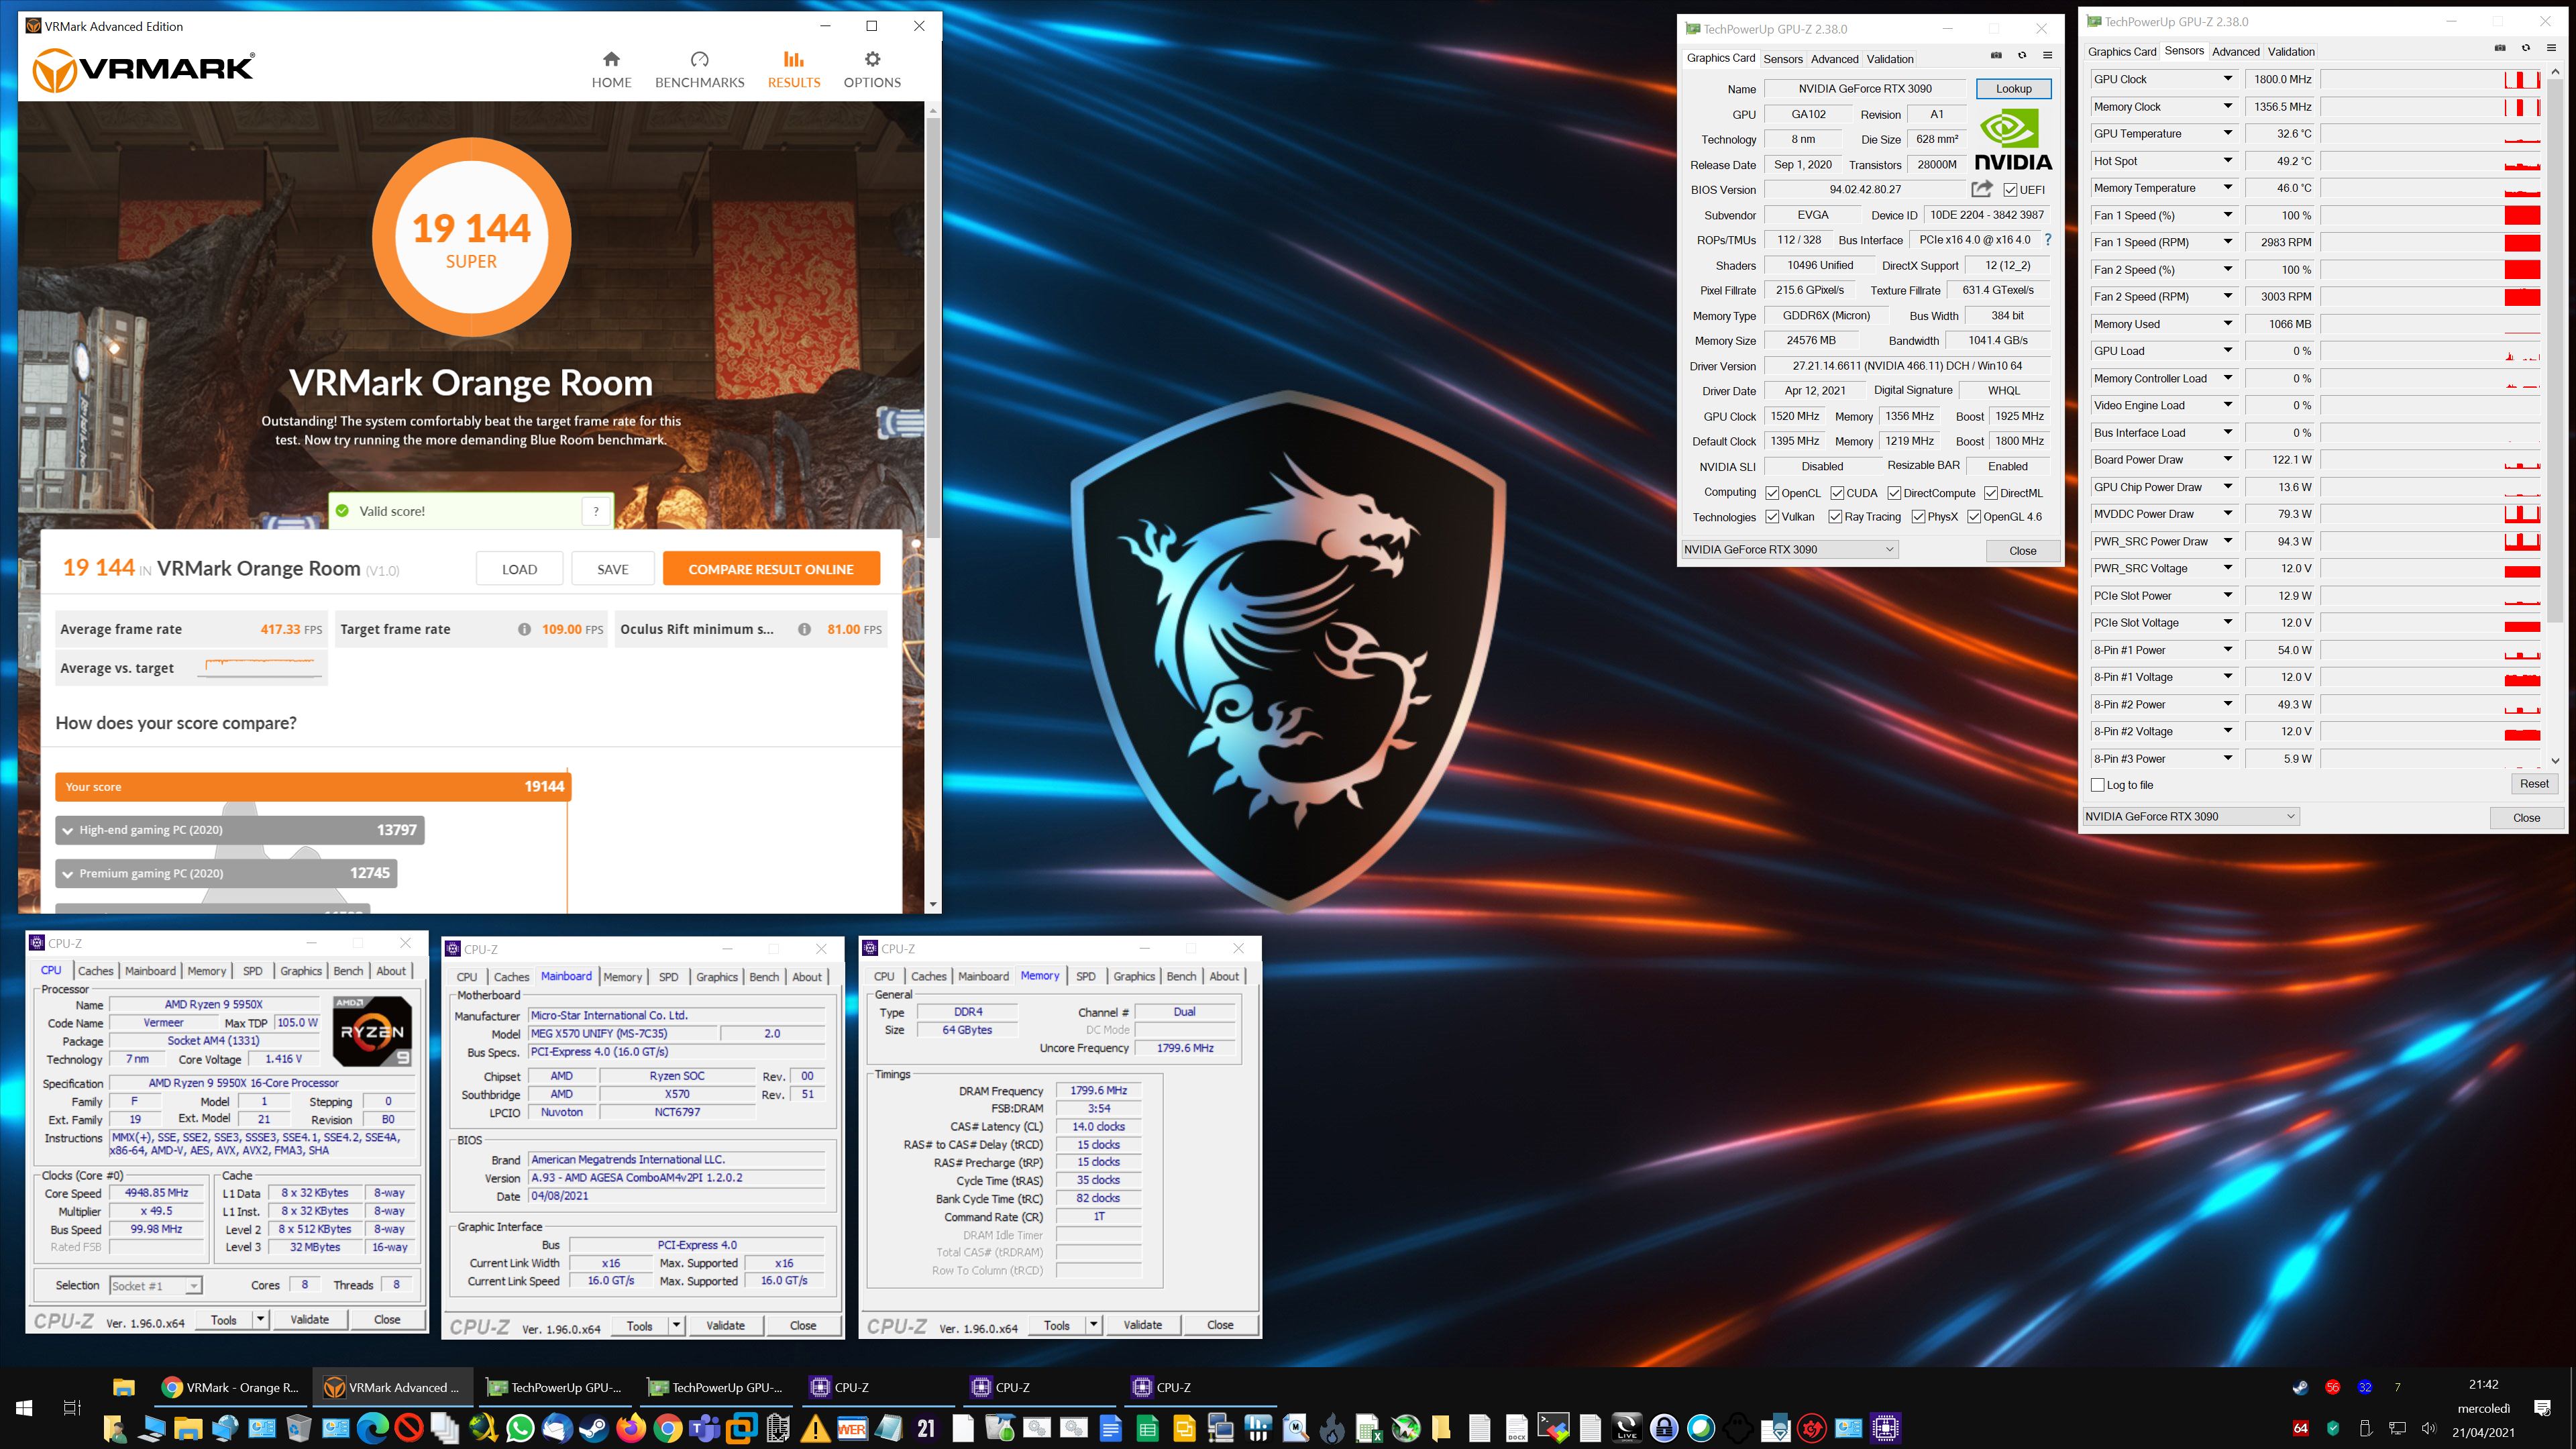Image resolution: width=2576 pixels, height=1449 pixels.
Task: Open Microsoft Edge from the taskbar
Action: click(372, 1428)
